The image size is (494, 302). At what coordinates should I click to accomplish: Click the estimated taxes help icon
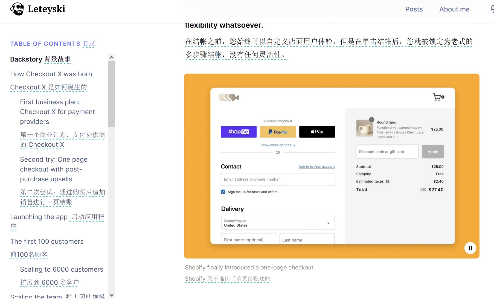tap(387, 181)
